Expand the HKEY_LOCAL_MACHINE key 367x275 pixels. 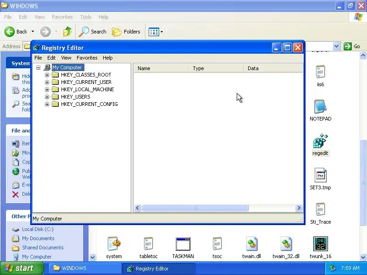click(x=47, y=89)
